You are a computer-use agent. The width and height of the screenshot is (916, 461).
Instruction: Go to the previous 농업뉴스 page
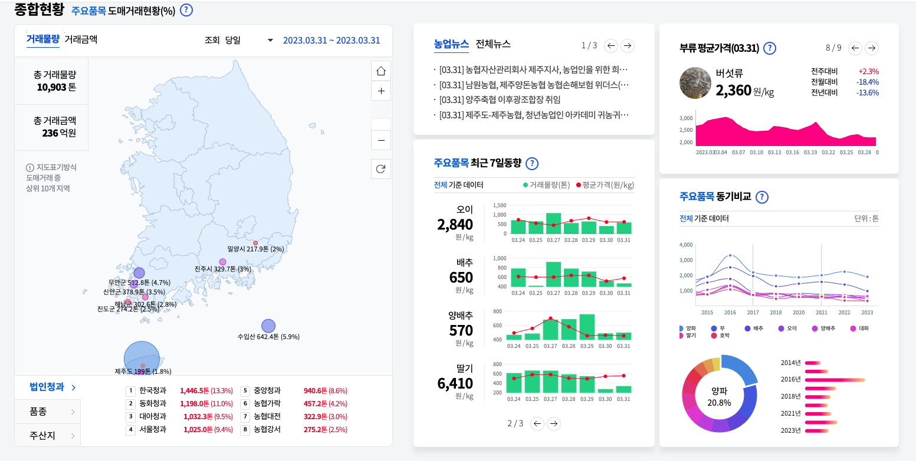click(x=611, y=45)
